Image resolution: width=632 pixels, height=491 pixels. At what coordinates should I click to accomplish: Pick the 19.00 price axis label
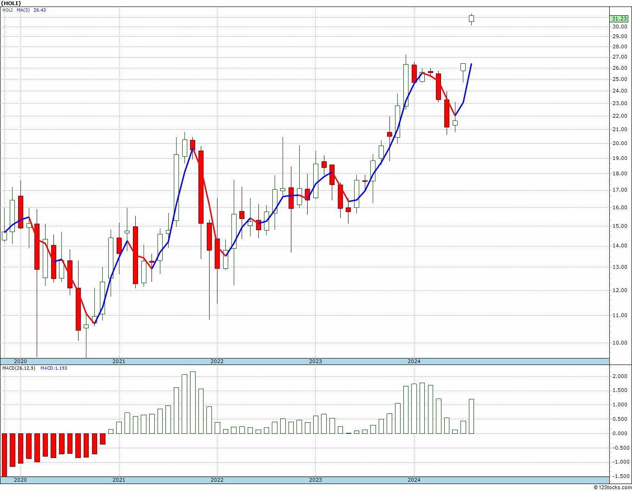[x=619, y=158]
